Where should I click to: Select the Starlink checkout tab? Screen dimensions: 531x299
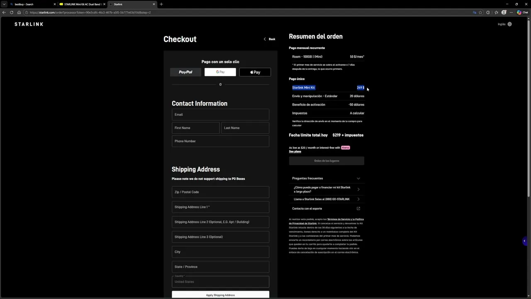click(x=132, y=4)
